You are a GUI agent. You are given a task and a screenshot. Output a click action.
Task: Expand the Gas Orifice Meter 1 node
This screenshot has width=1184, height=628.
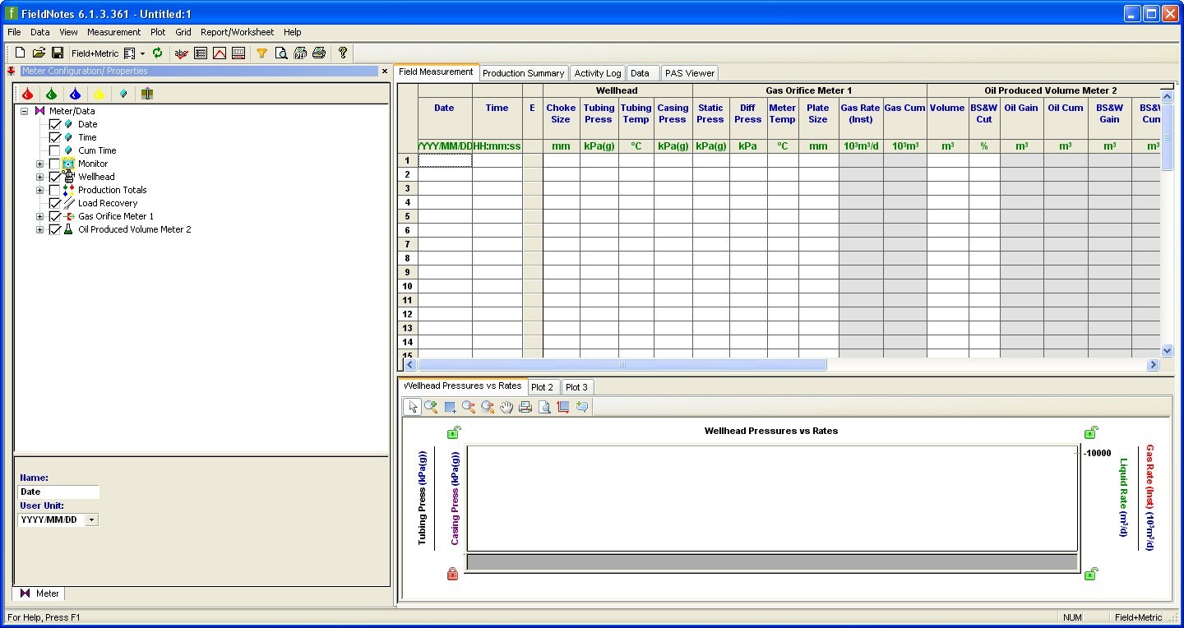click(x=39, y=216)
